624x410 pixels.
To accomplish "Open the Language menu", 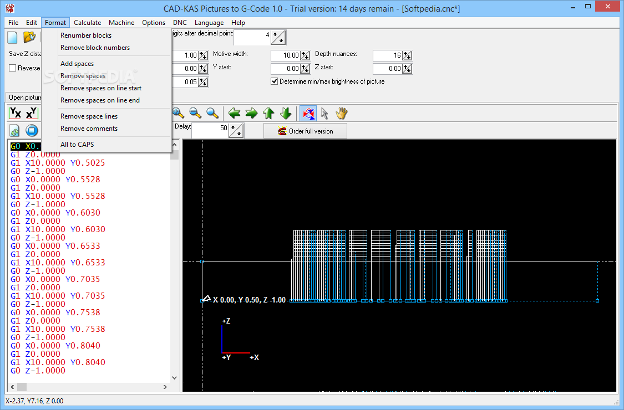I will point(209,23).
